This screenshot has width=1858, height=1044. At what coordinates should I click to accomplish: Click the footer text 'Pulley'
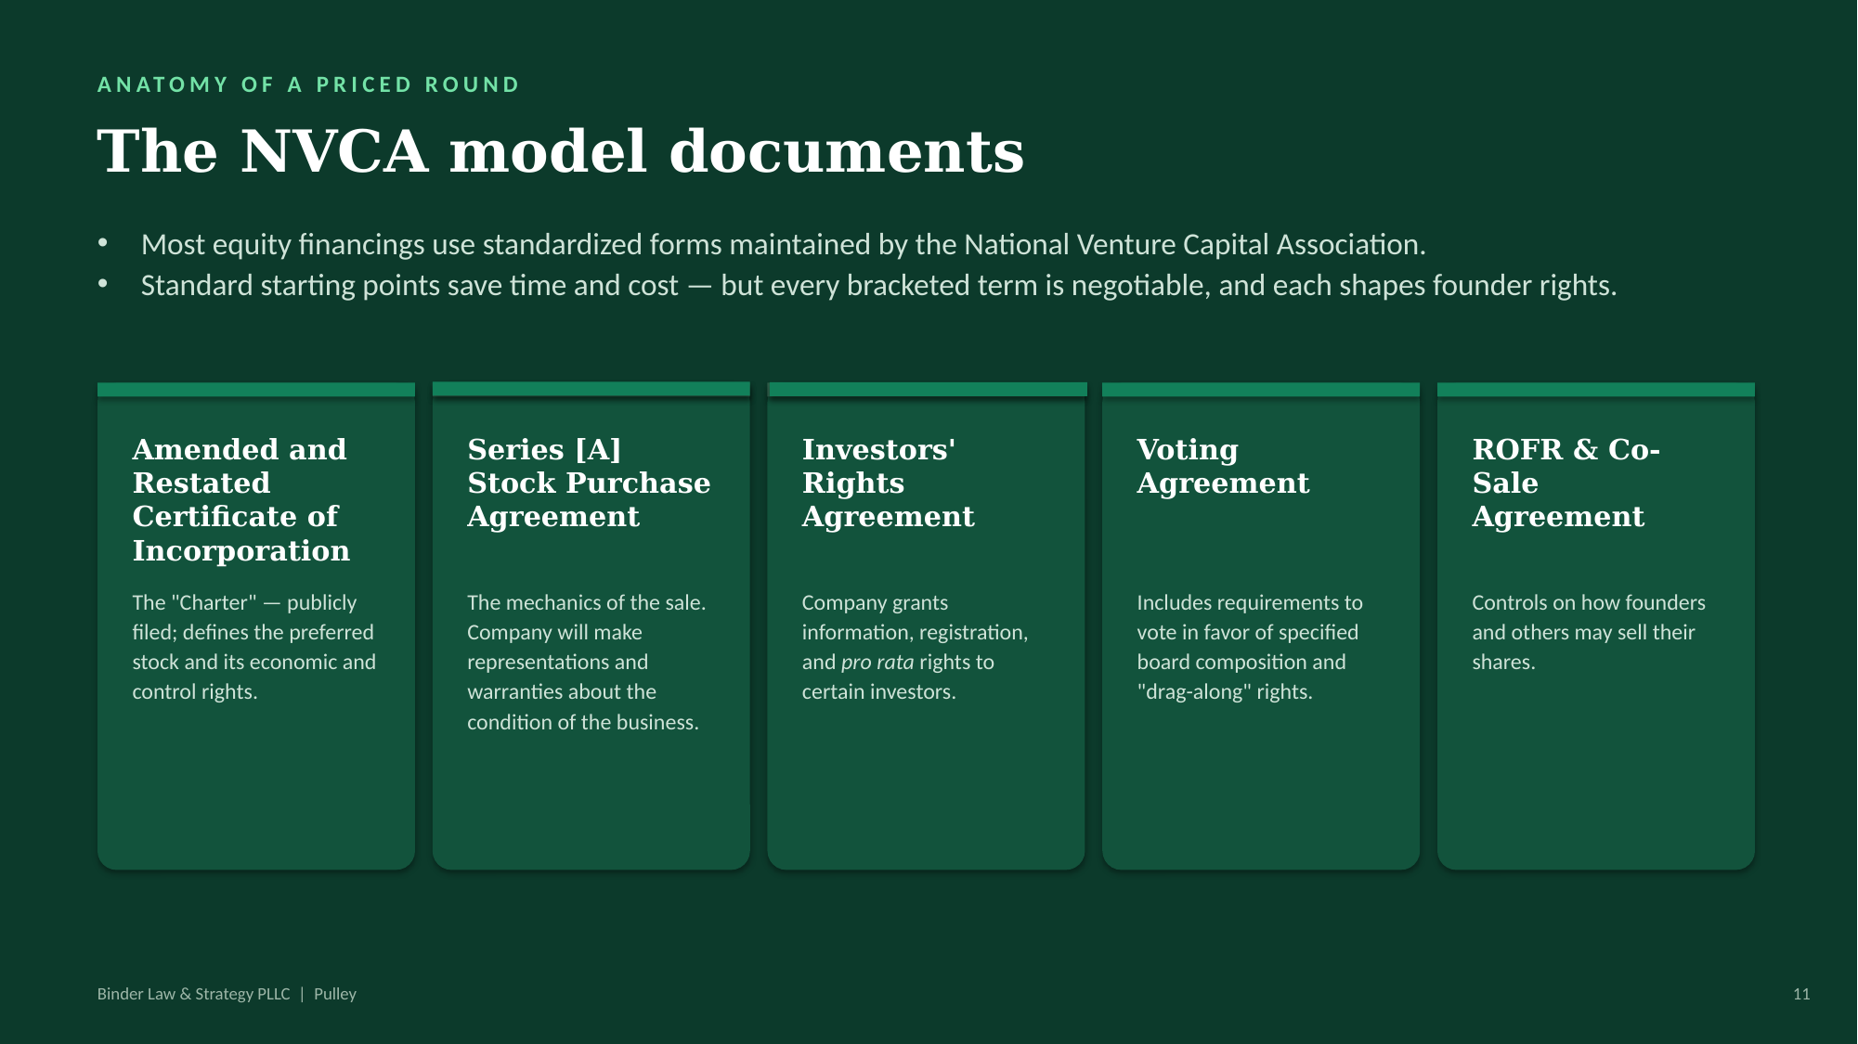point(335,994)
